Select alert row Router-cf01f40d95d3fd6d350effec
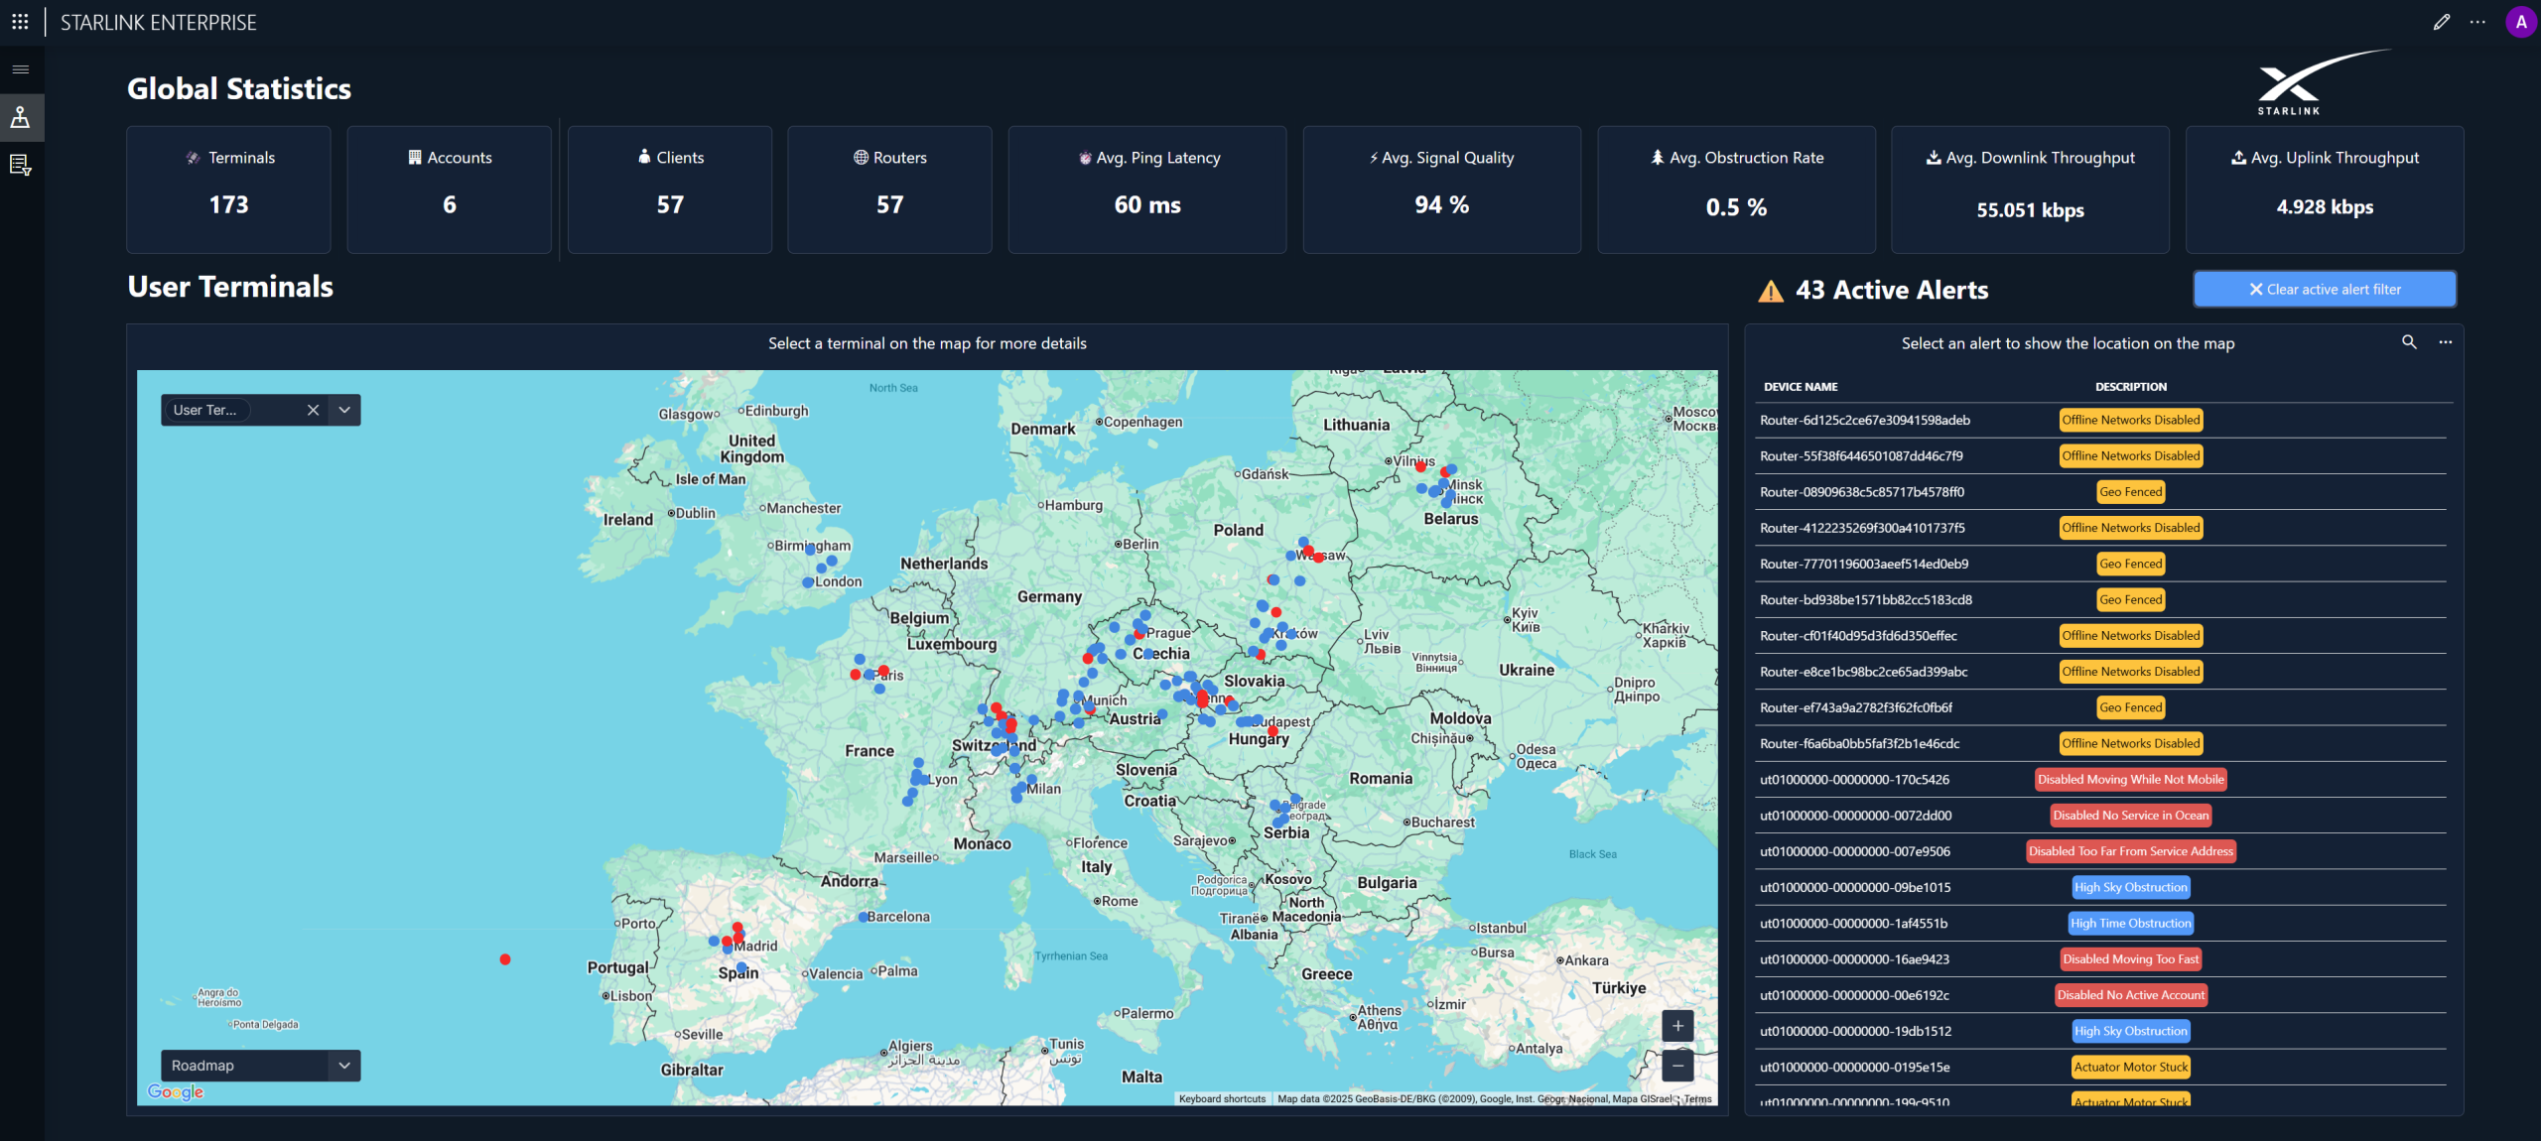2541x1141 pixels. [2102, 636]
